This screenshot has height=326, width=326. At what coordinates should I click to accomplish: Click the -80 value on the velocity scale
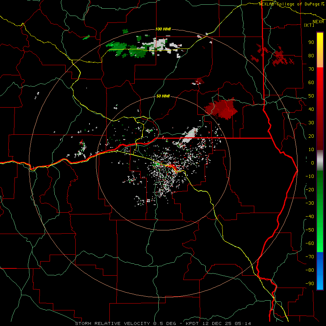pos(310,270)
